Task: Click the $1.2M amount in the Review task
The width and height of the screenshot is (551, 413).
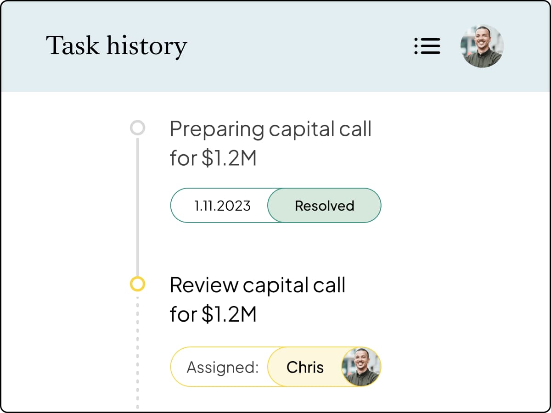Action: click(x=229, y=315)
